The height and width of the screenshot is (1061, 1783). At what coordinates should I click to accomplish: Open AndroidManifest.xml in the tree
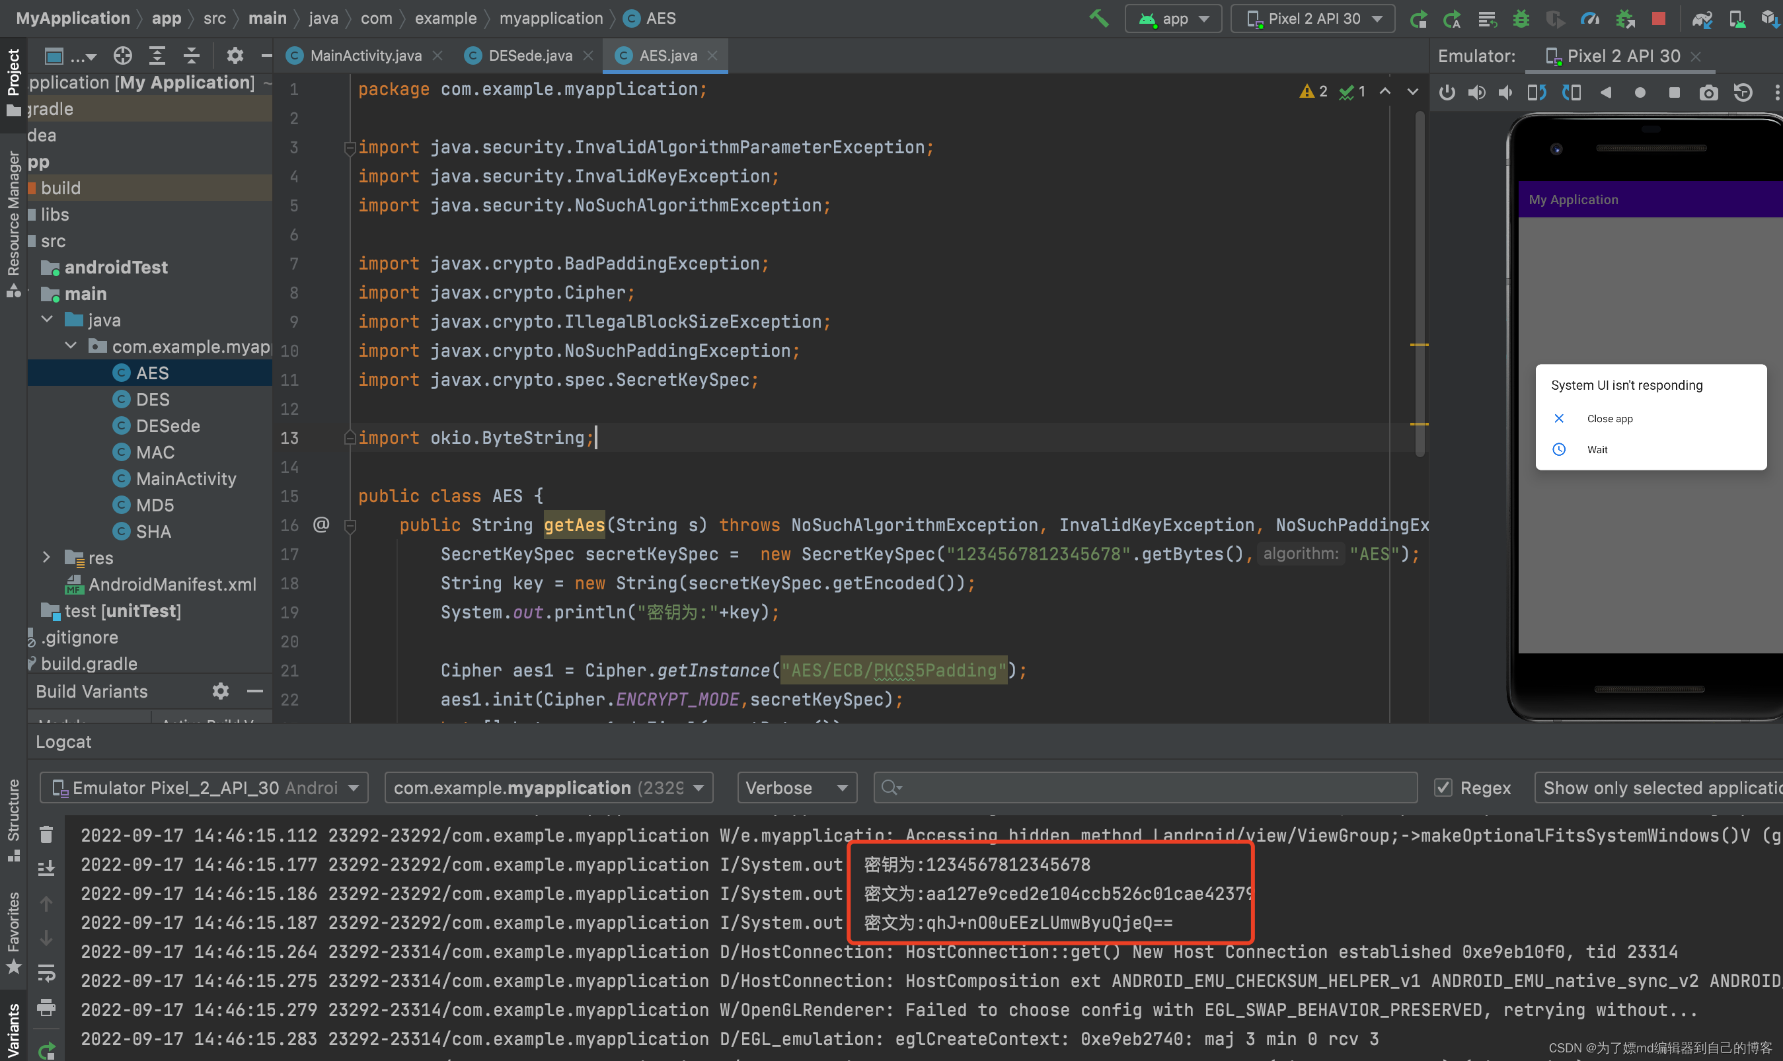point(172,584)
